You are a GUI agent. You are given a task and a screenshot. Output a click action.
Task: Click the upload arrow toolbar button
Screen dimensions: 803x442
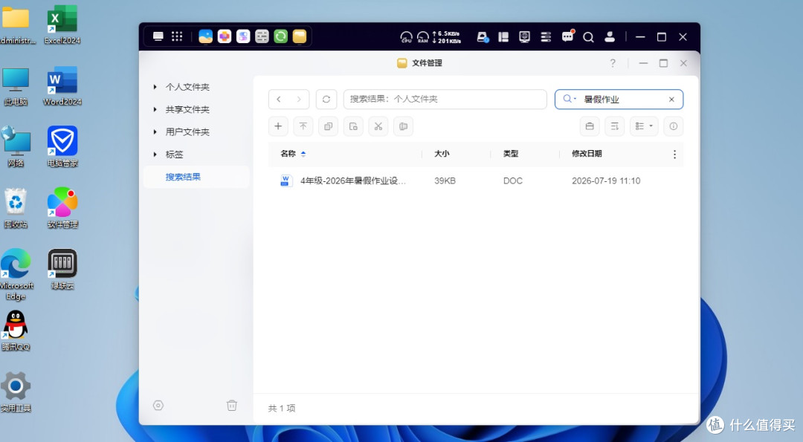tap(303, 126)
